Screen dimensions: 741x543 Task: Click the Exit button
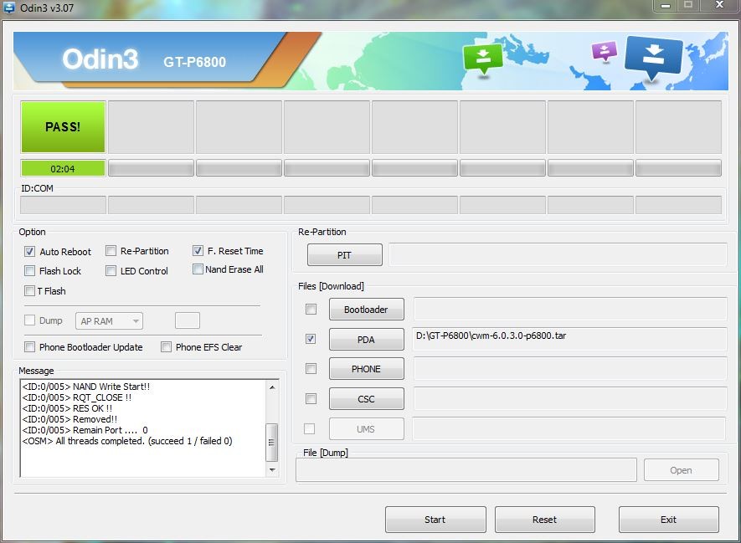click(x=669, y=520)
